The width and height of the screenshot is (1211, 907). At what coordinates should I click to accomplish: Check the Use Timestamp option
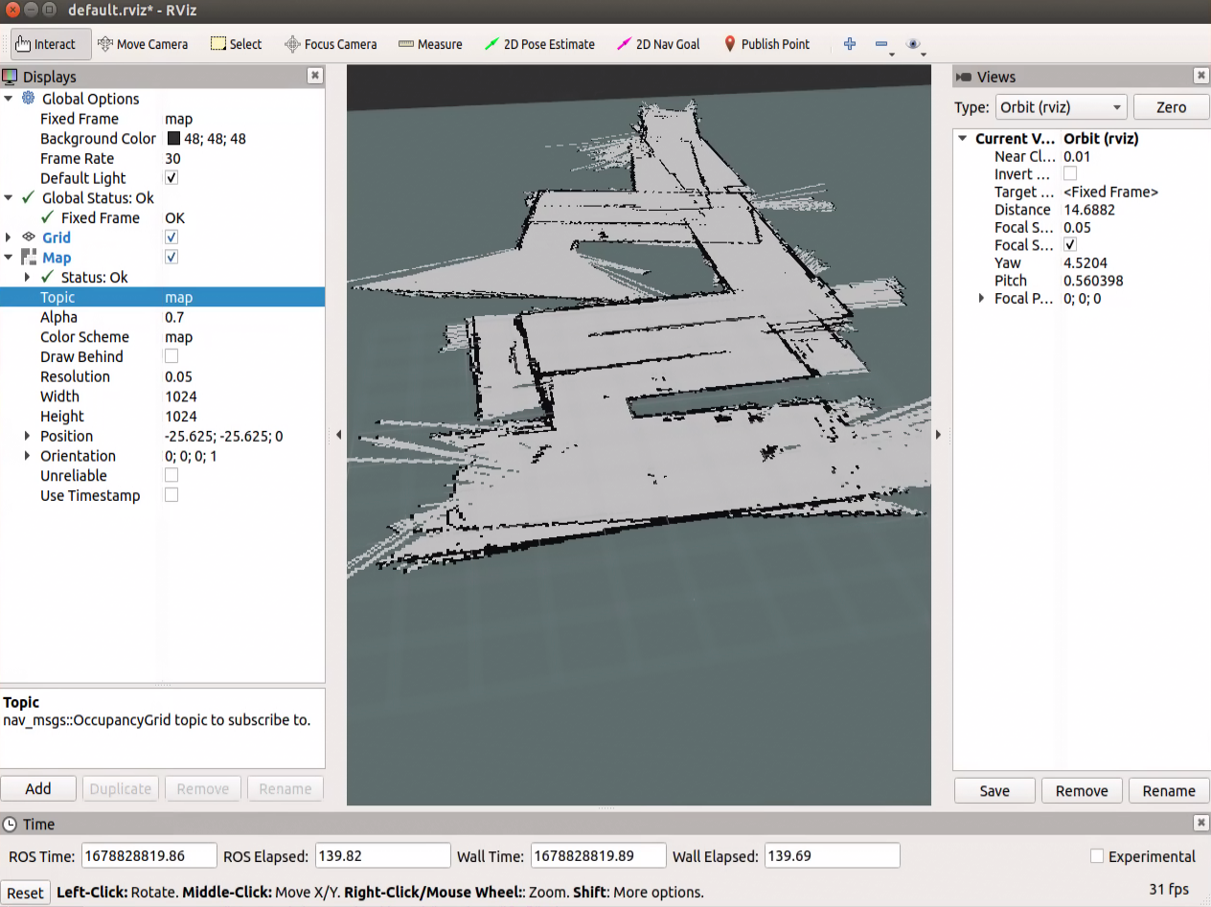171,495
